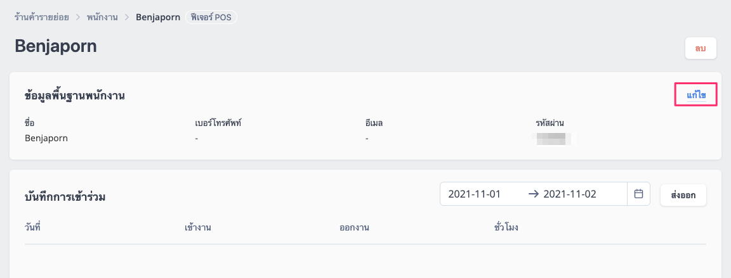This screenshot has width=731, height=278.
Task: Click the ฟีเจอร์ POS tag
Action: pyautogui.click(x=211, y=18)
